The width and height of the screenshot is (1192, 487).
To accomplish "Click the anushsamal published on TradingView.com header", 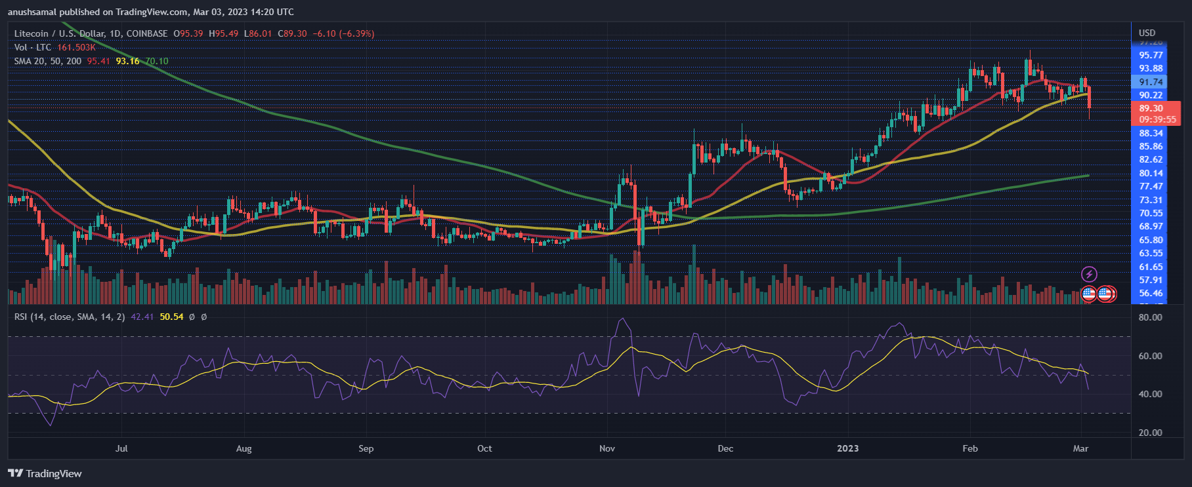I will click(151, 12).
